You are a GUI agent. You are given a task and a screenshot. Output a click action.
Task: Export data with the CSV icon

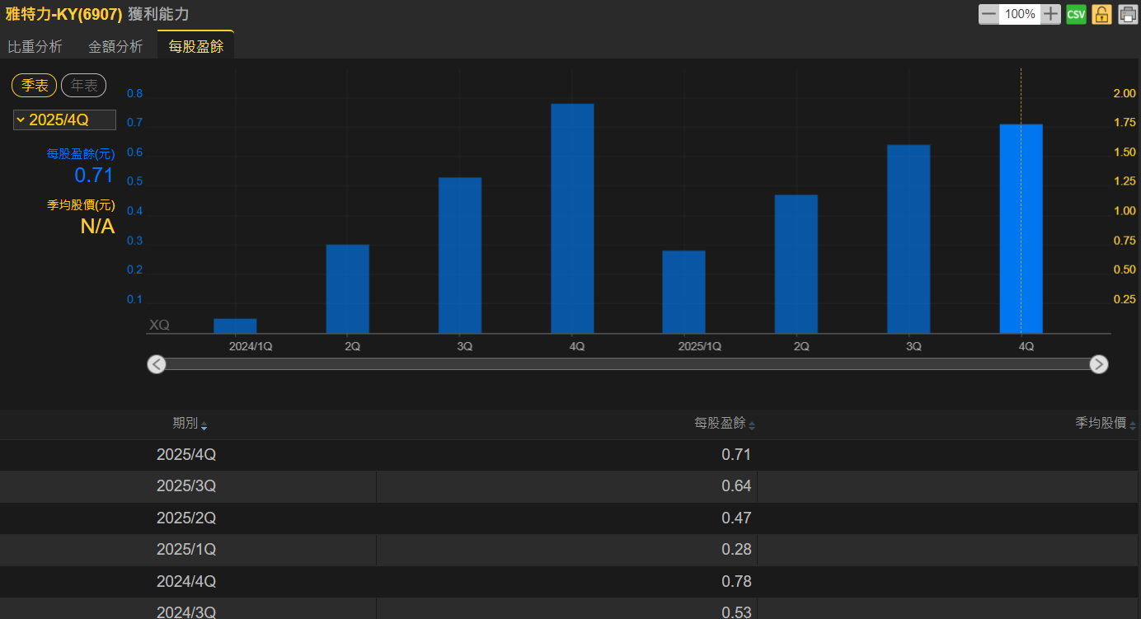(x=1076, y=14)
